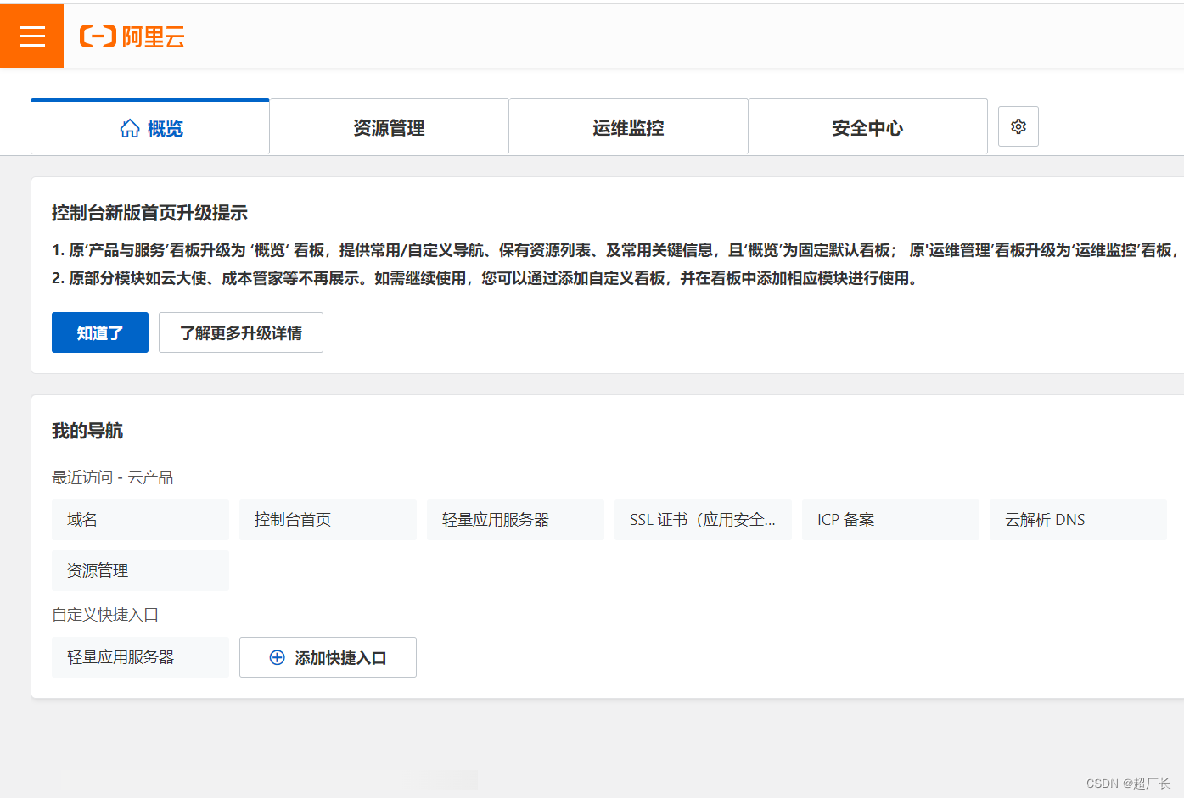Click the 最近访问 - 云产品 label

[x=113, y=477]
